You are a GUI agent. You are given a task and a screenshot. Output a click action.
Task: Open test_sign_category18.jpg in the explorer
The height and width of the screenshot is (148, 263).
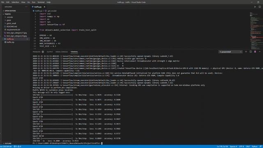16,36
